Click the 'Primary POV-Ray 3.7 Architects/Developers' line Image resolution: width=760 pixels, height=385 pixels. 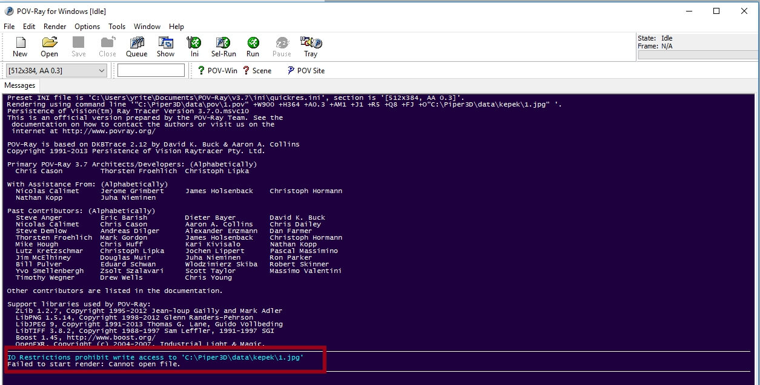132,164
